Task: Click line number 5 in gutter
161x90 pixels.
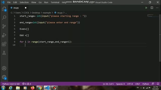Action: pyautogui.click(x=15, y=29)
